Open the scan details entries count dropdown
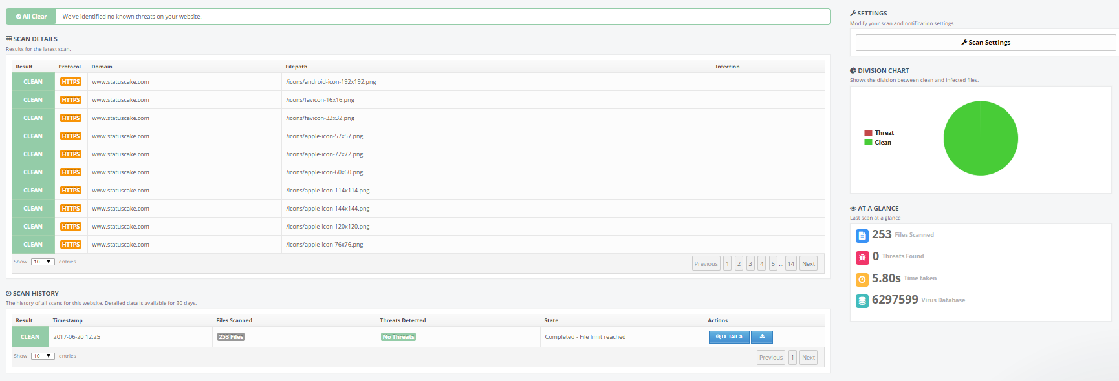 [x=43, y=262]
